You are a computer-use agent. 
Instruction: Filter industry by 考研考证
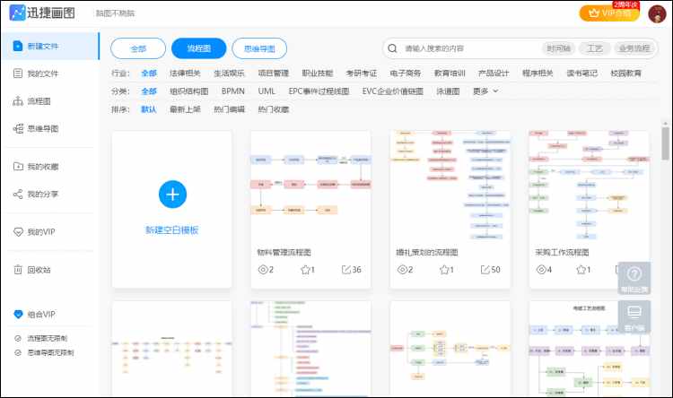(362, 74)
